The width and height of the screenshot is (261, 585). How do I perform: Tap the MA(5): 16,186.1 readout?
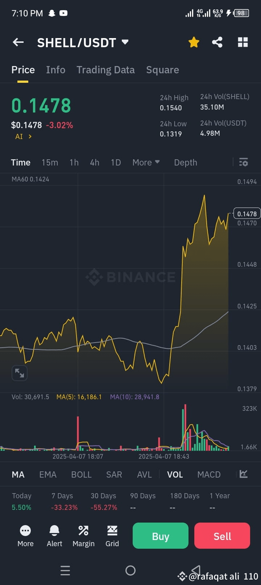pyautogui.click(x=79, y=397)
